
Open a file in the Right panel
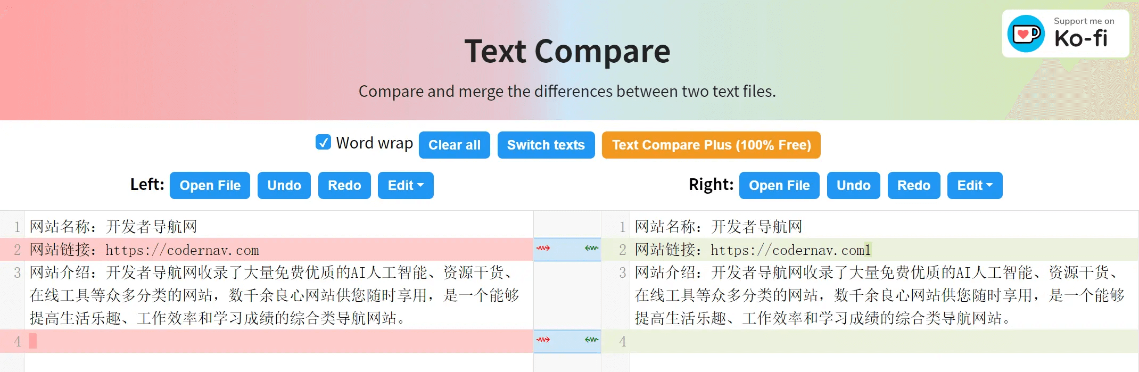point(779,185)
